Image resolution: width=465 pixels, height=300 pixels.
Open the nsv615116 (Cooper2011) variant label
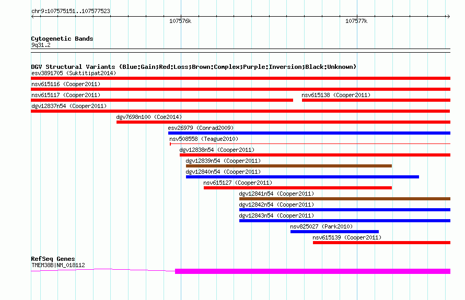point(66,84)
